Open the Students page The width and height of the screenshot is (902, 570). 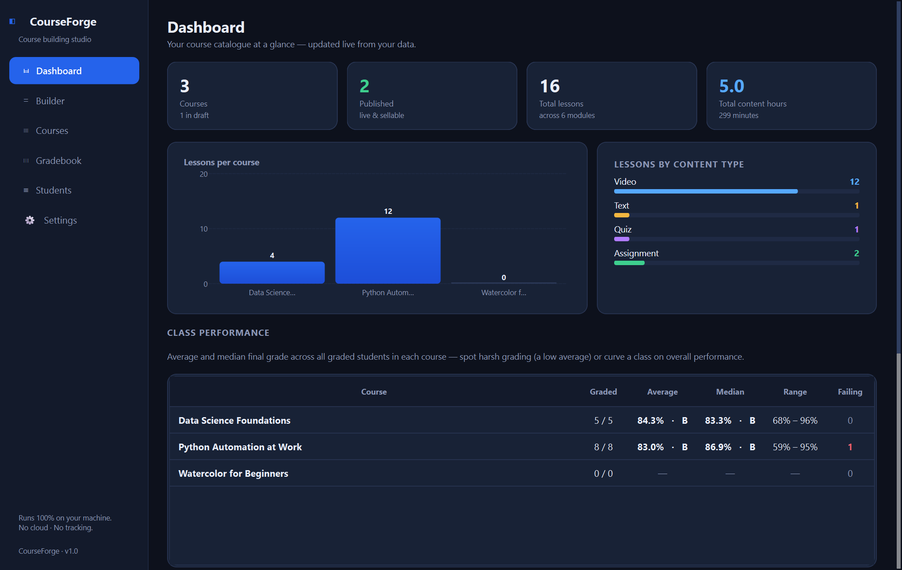[74, 190]
